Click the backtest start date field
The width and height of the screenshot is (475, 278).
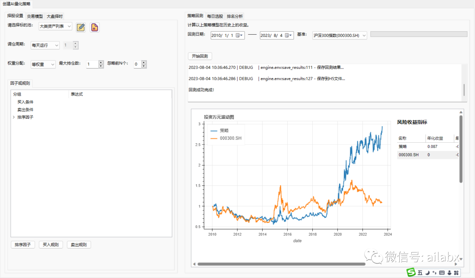tap(227, 36)
